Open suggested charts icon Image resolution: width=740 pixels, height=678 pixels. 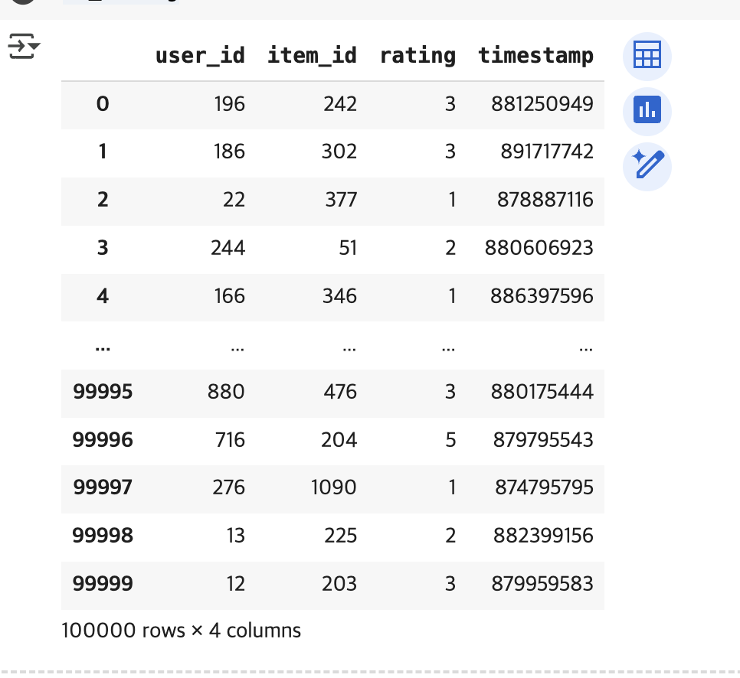[x=647, y=111]
